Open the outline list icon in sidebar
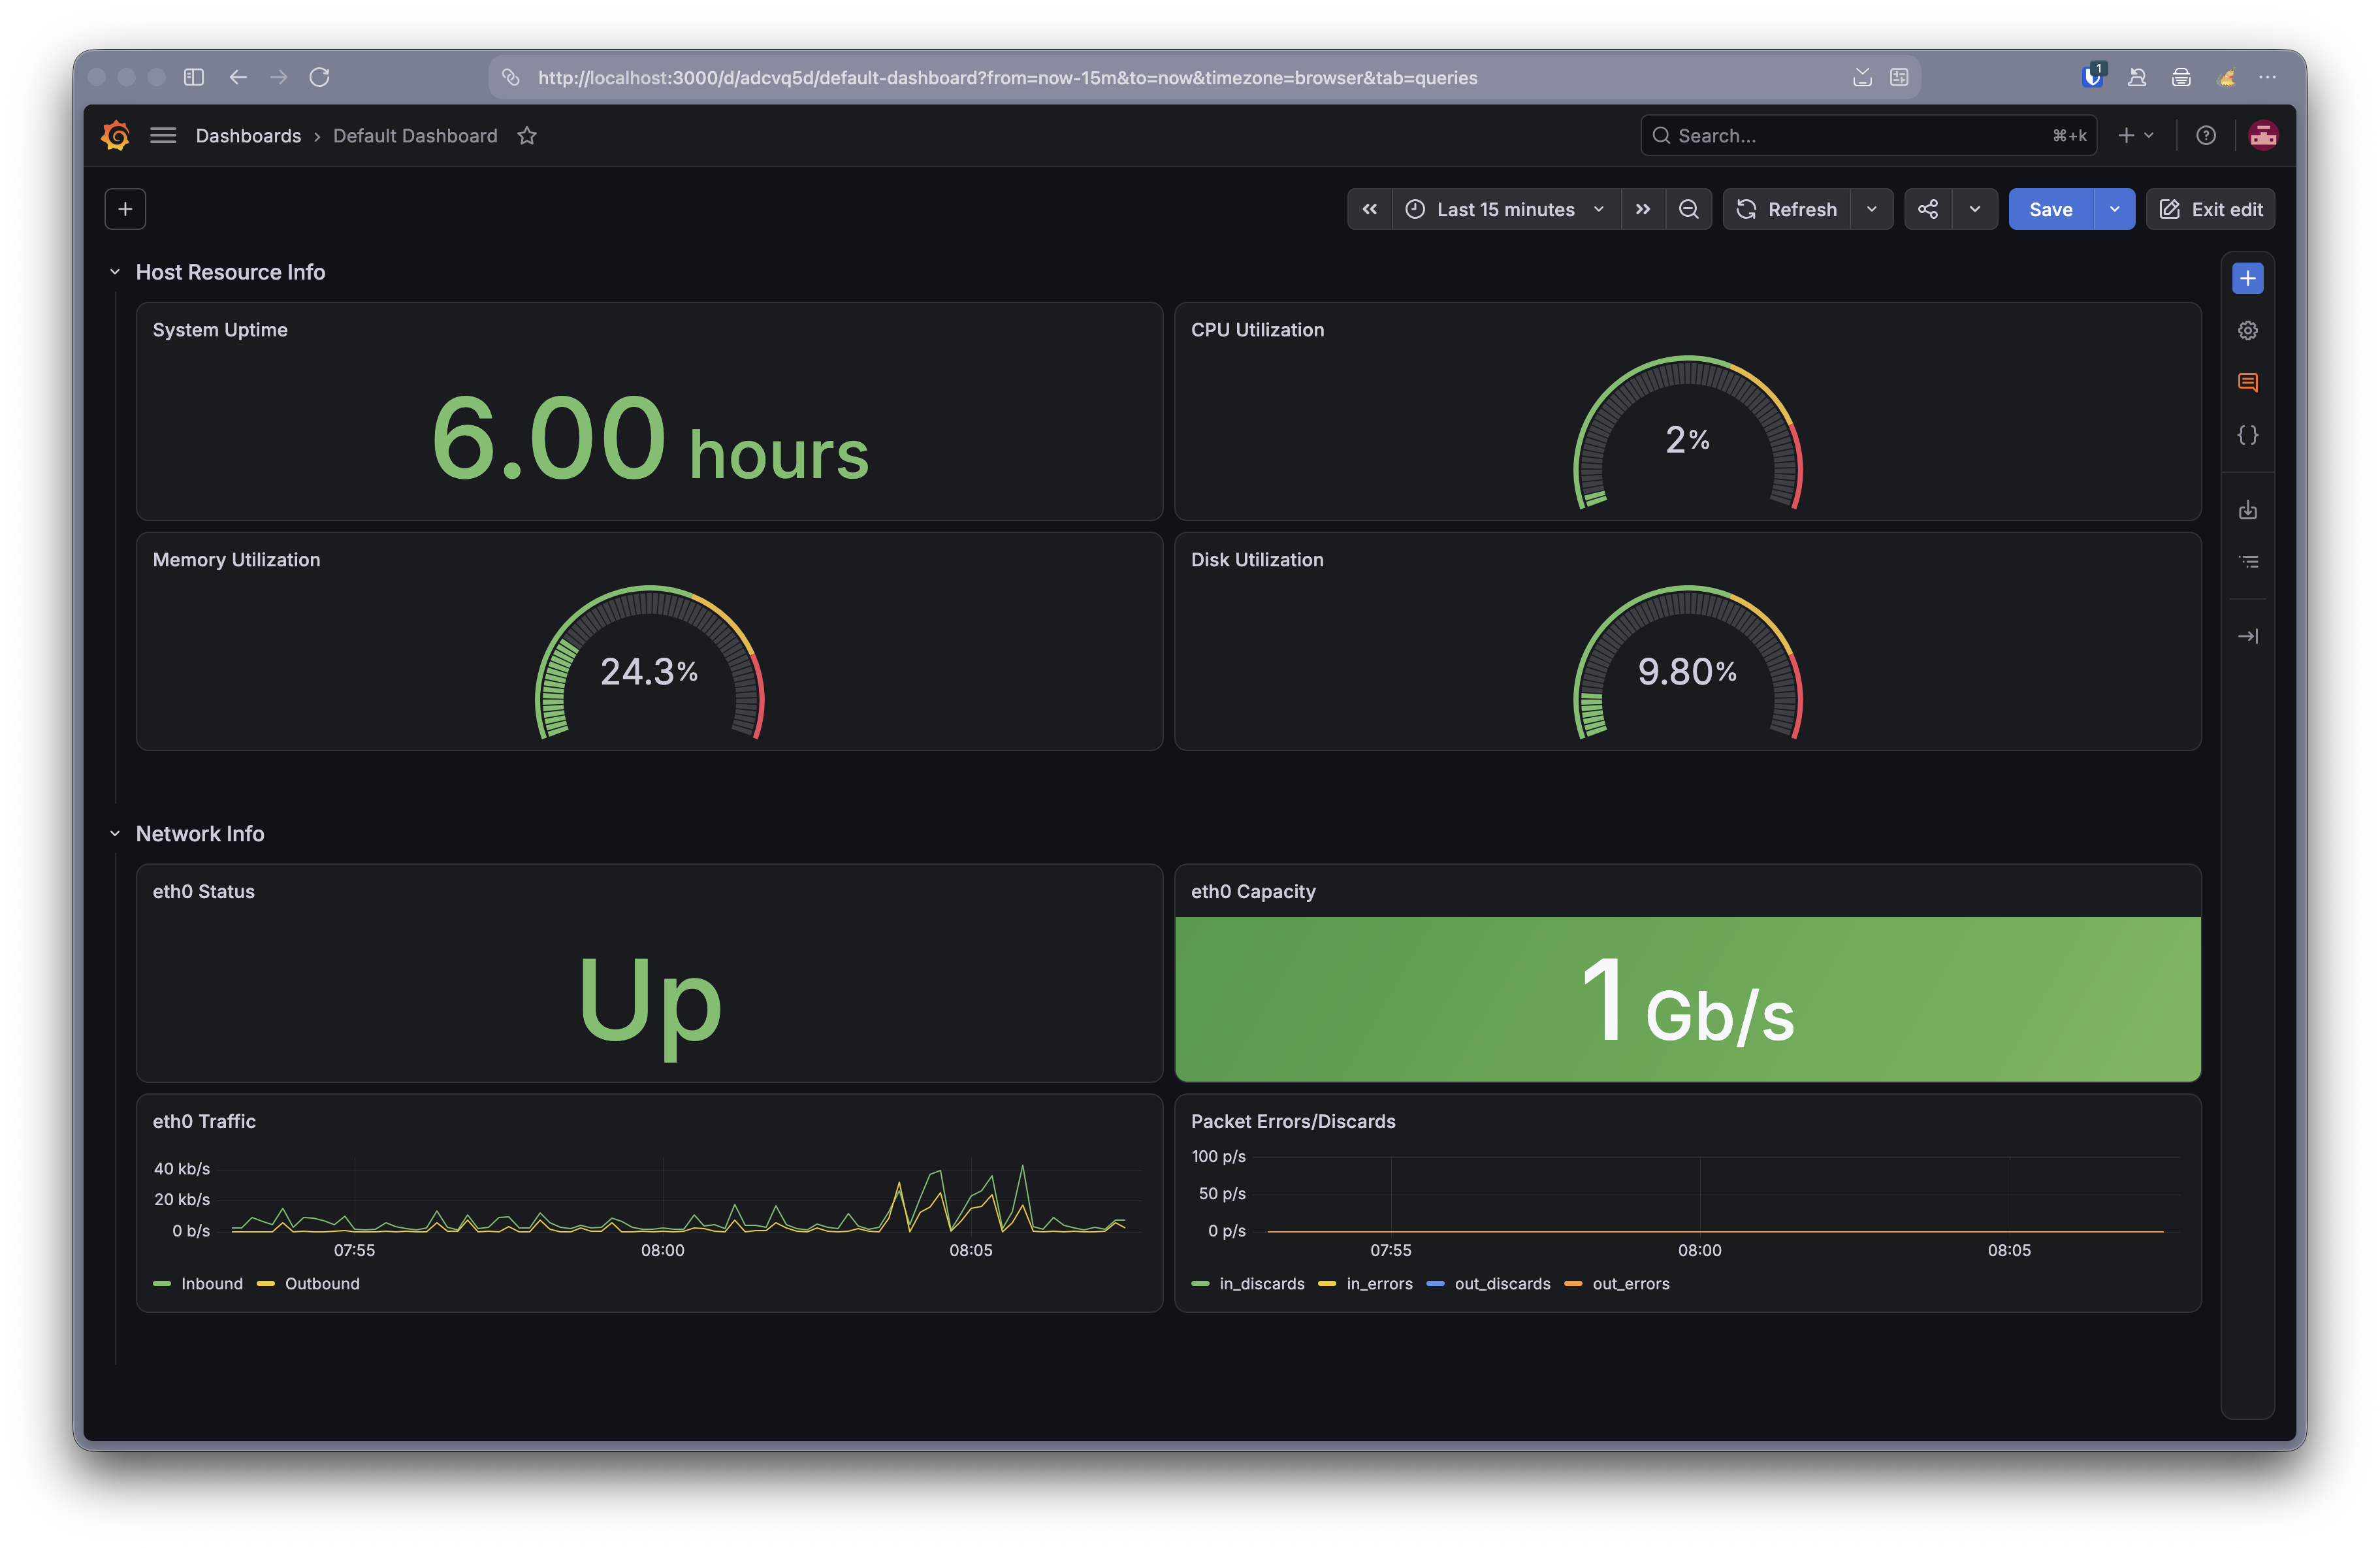2380x1548 pixels. pyautogui.click(x=2247, y=562)
